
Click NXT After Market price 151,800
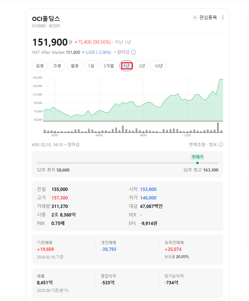tap(73, 52)
